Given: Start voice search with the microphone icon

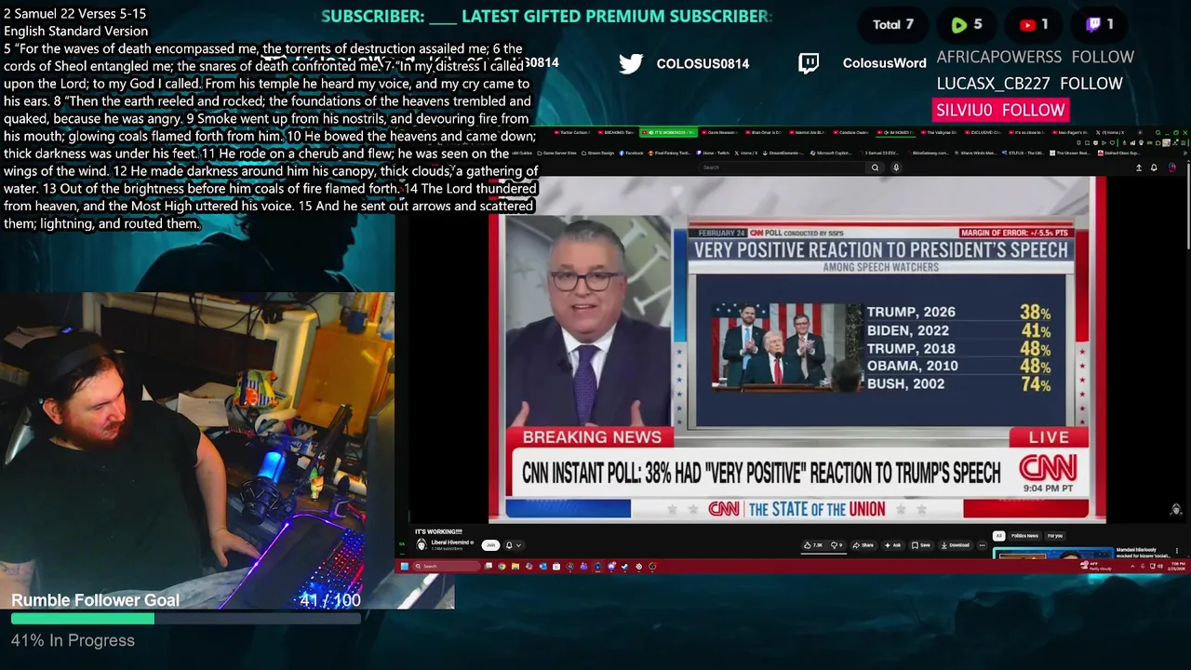Looking at the screenshot, I should pos(896,167).
